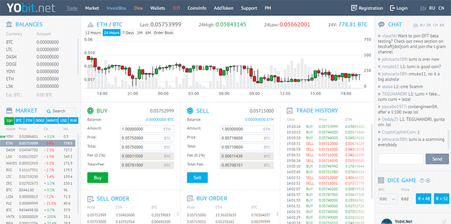
Task: Switch site language to CN in header
Action: pyautogui.click(x=441, y=8)
